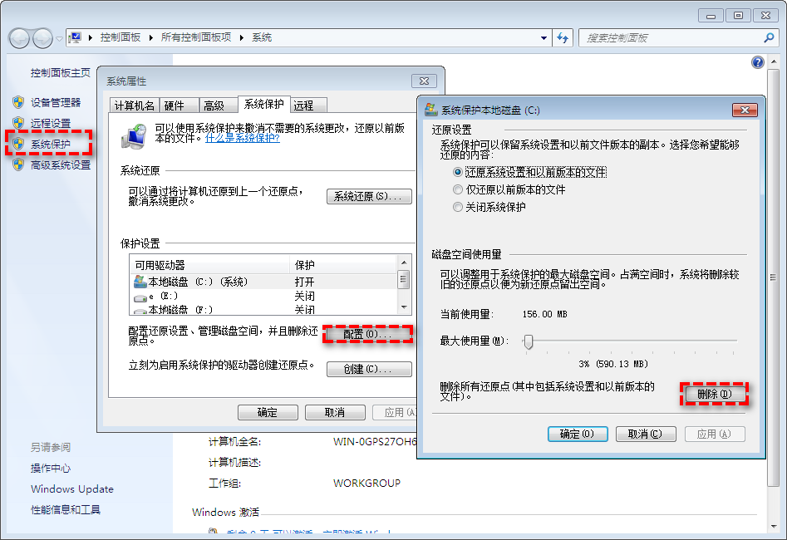The width and height of the screenshot is (787, 540).
Task: Click the 配置(O)... button
Action: 369,334
